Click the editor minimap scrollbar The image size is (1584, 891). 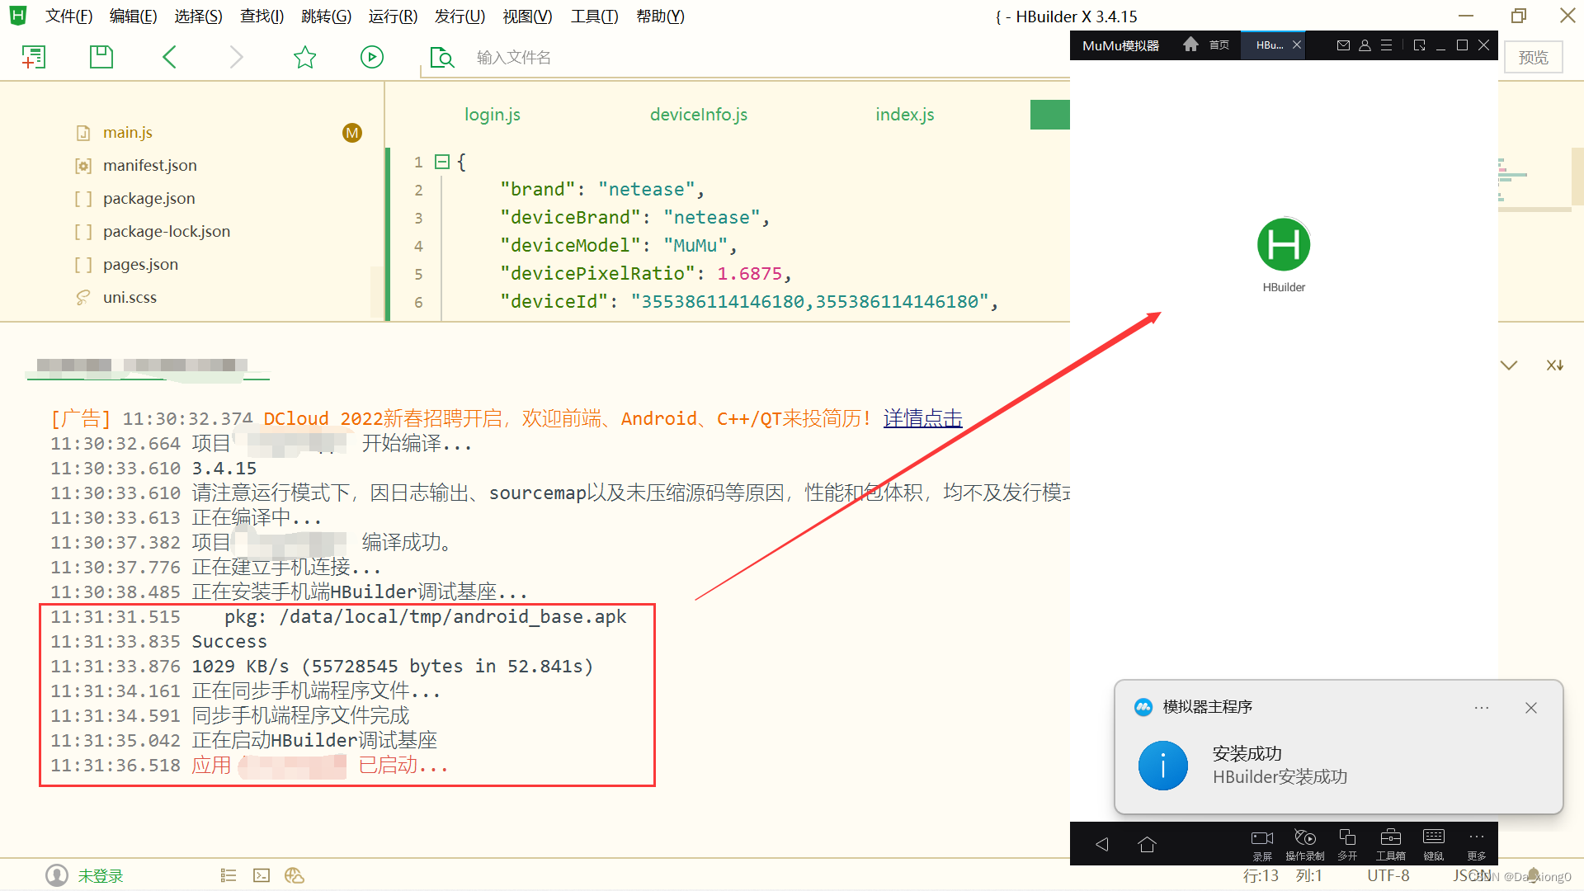point(1577,177)
